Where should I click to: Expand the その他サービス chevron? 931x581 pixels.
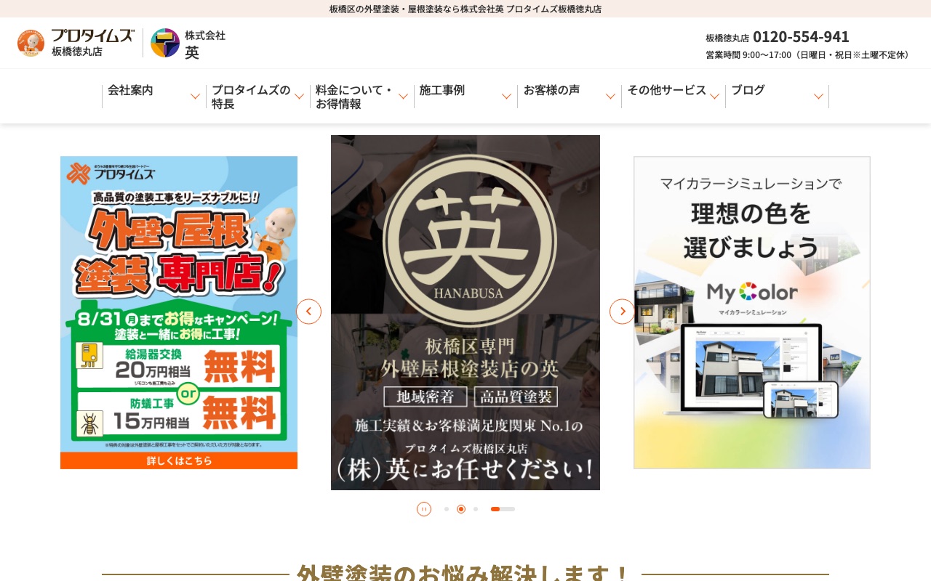(714, 97)
